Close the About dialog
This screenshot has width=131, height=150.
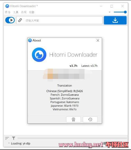[98, 41]
